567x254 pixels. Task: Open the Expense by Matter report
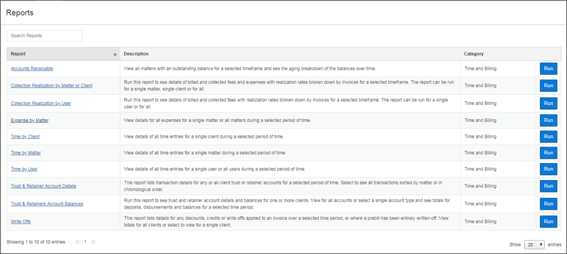tap(30, 120)
